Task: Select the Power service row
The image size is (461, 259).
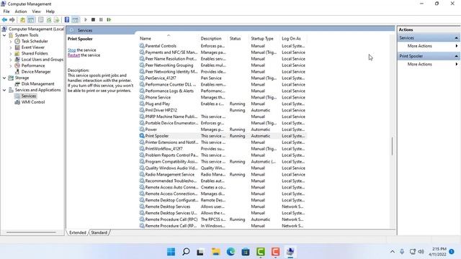Action: (x=223, y=129)
